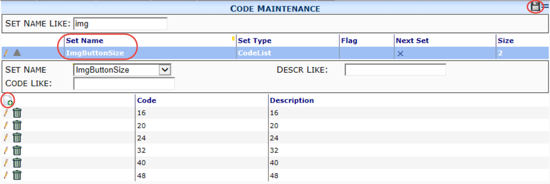Delete the code 40 row

tap(17, 163)
